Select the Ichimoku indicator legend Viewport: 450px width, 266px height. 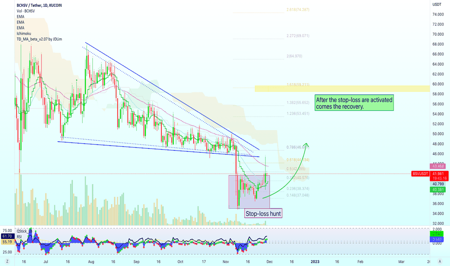pyautogui.click(x=24, y=33)
